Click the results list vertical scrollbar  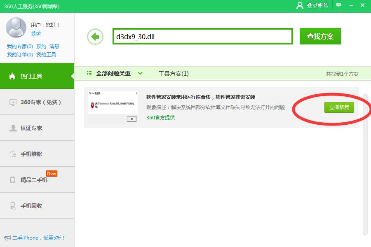[x=365, y=165]
